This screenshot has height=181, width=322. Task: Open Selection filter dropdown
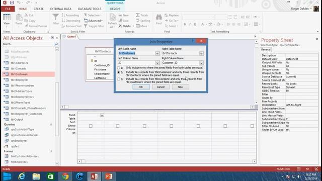(93, 15)
